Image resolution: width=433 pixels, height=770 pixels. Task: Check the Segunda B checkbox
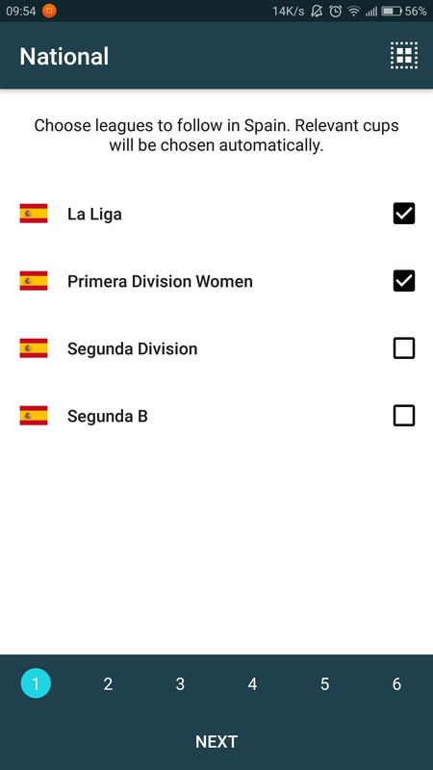point(404,416)
